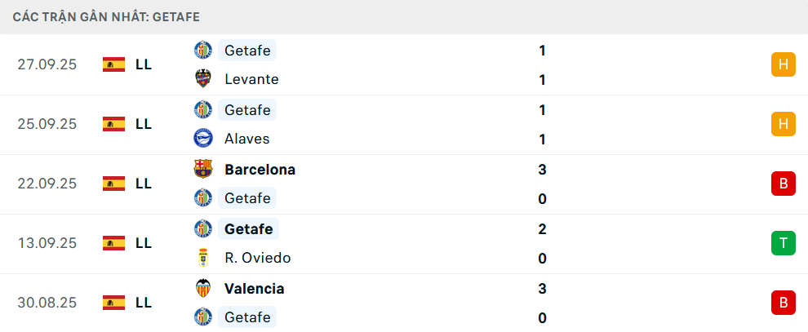
Task: Click red B badge for Barcelona match
Action: tap(783, 184)
